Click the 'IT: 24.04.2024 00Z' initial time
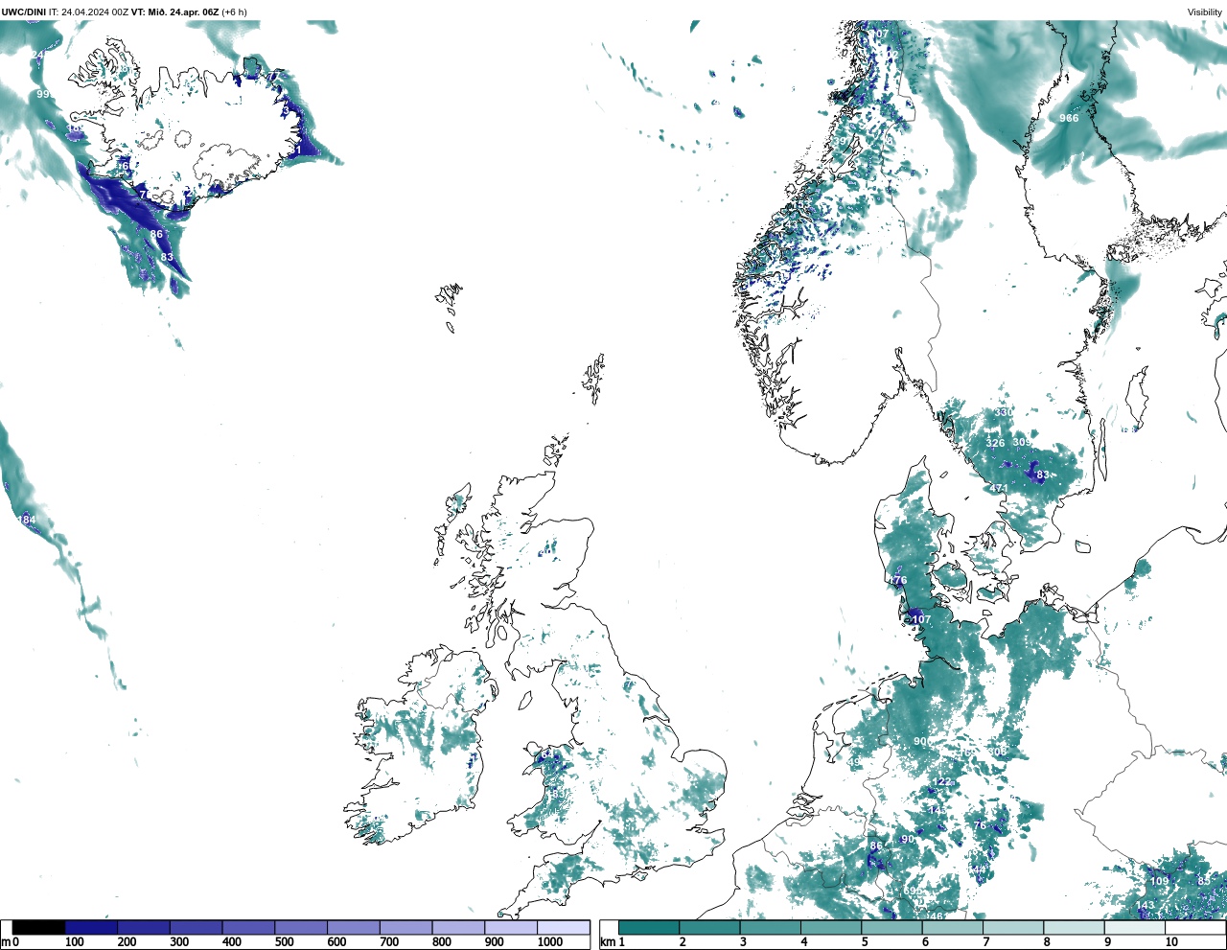 pos(89,12)
